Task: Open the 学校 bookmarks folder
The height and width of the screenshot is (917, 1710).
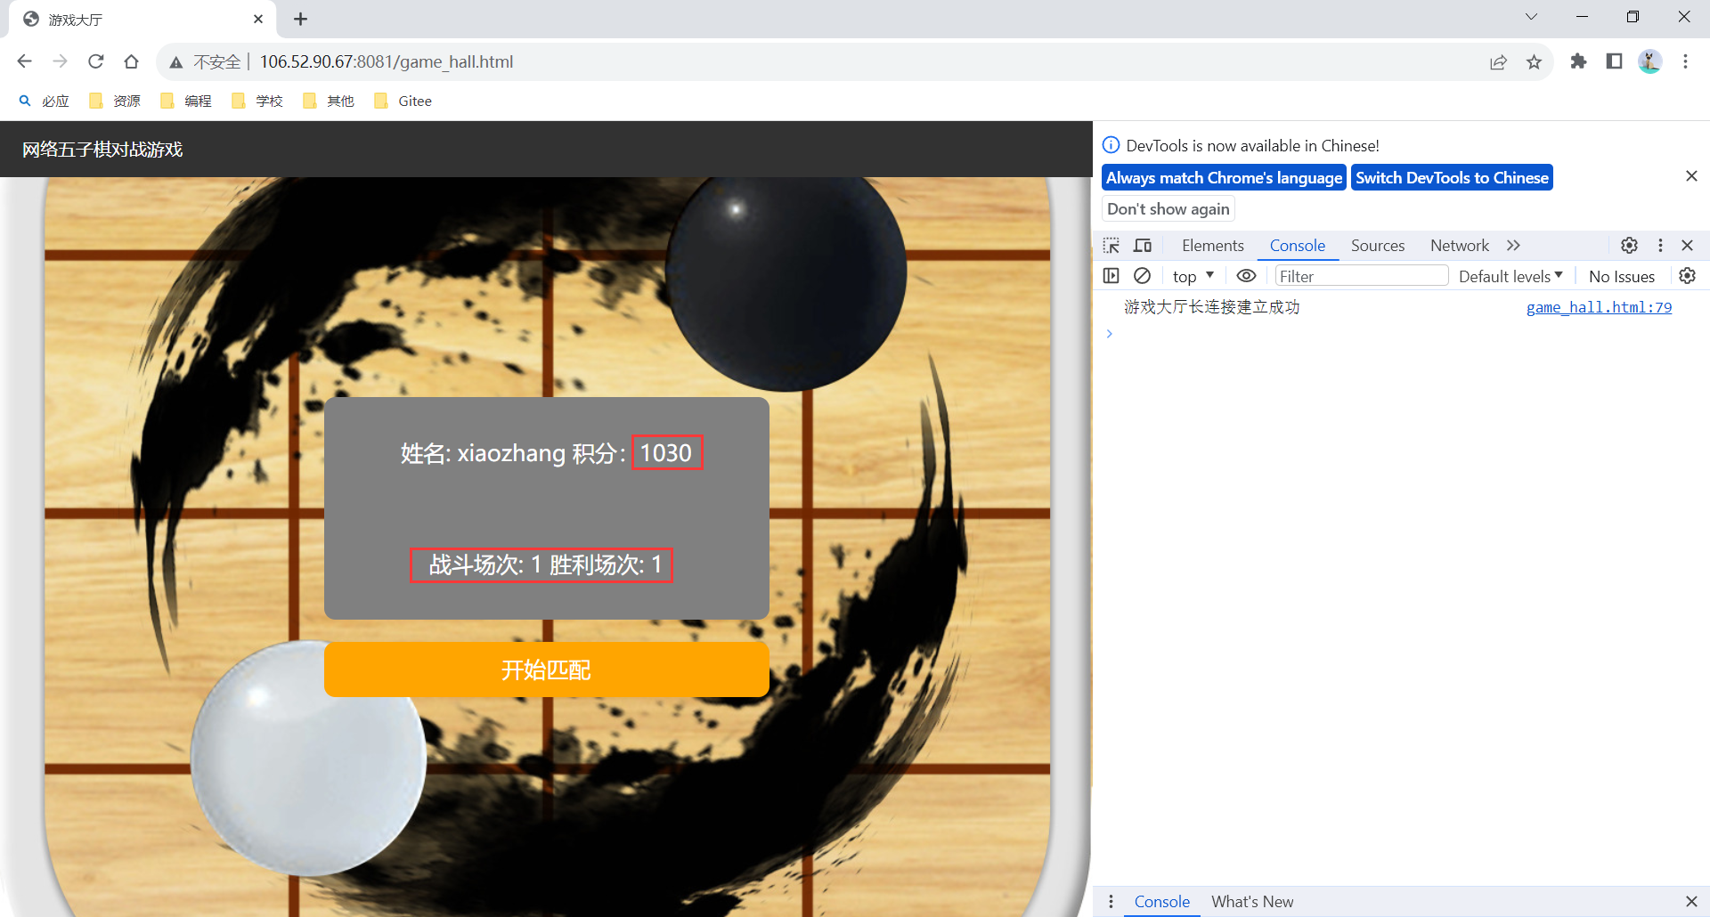Action: click(x=257, y=101)
